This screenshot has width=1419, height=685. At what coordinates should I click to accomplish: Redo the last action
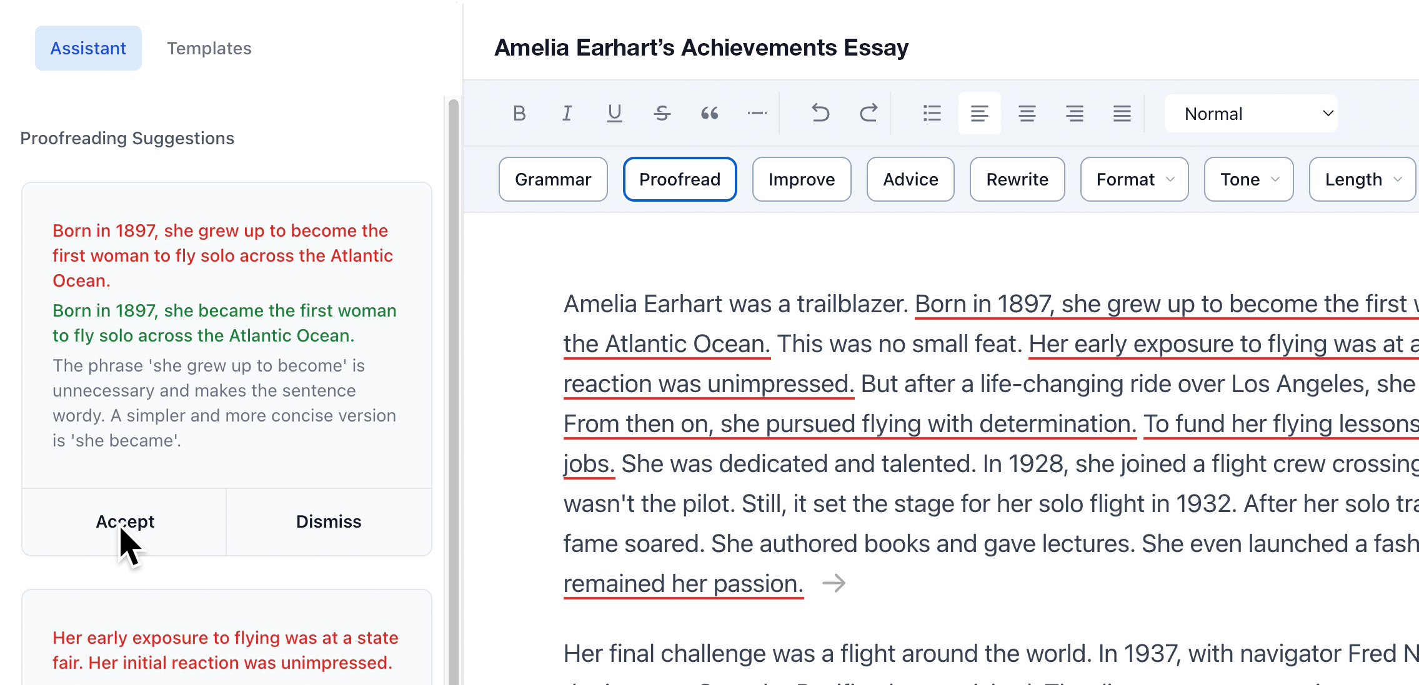pos(869,114)
